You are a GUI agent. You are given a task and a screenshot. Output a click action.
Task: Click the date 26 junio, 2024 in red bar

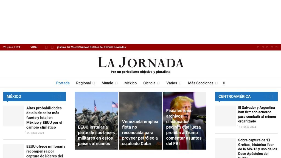coord(12,47)
